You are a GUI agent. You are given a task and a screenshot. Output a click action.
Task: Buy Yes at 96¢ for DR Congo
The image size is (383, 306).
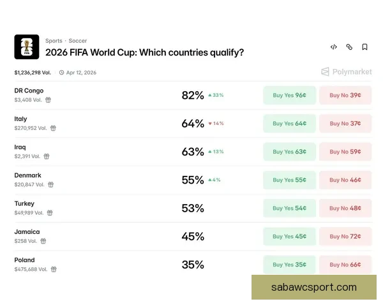tap(289, 96)
